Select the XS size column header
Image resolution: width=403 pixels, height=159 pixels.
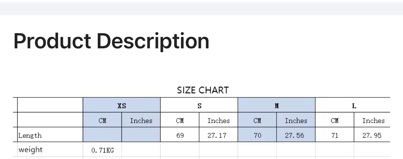click(x=122, y=106)
